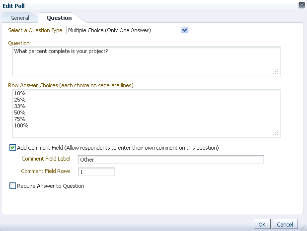Close the Edit Poll dialog

(x=302, y=5)
